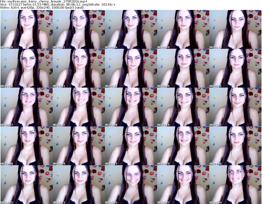Click the 00:02:52 timestamp label
The height and width of the screenshot is (204, 262).
[59, 125]
